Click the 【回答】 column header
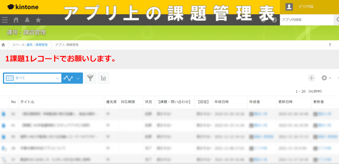The height and width of the screenshot is (164, 339). (203, 102)
